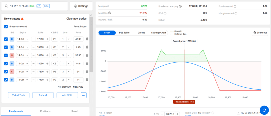This screenshot has width=271, height=116.
Task: Switch to the P&L Table tab
Action: coord(124,33)
